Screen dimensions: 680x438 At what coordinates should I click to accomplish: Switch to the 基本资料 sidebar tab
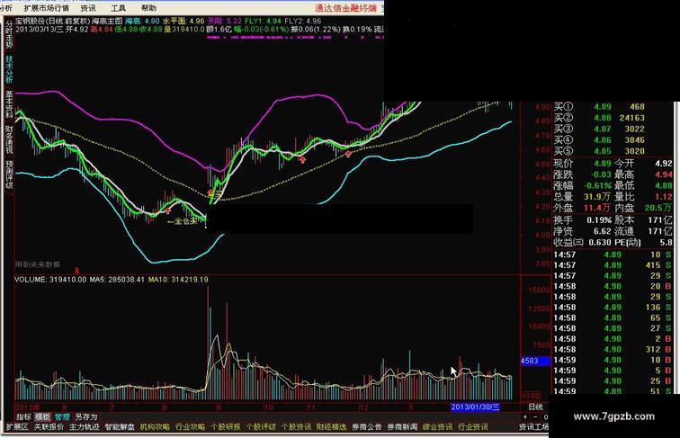tap(9, 104)
